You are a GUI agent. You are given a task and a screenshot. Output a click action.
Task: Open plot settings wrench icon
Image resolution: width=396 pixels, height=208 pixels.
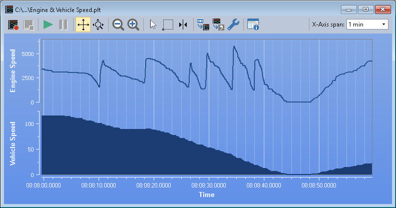click(233, 24)
